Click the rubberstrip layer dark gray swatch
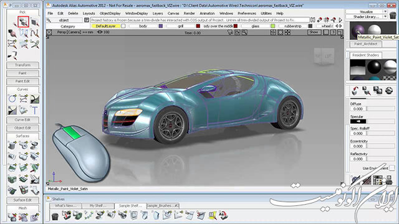 click(x=310, y=26)
